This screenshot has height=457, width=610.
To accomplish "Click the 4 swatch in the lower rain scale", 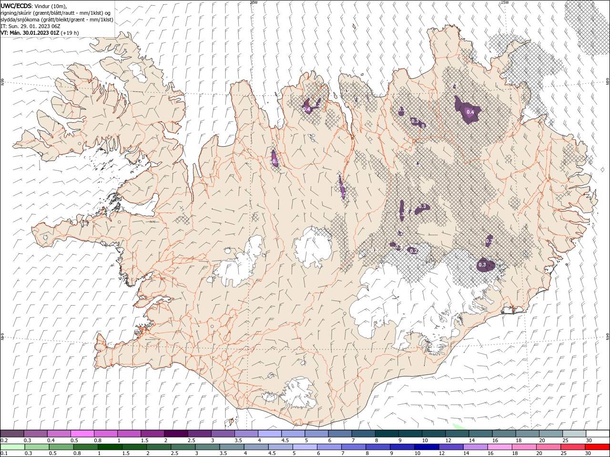I will point(255,447).
